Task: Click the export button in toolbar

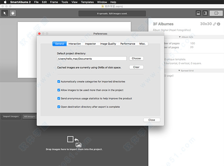Action: pyautogui.click(x=216, y=13)
